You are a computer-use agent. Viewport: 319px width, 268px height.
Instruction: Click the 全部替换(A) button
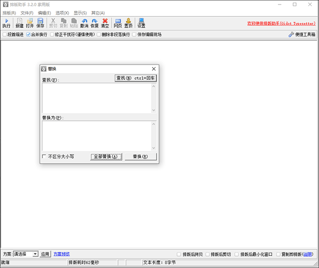[106, 157]
